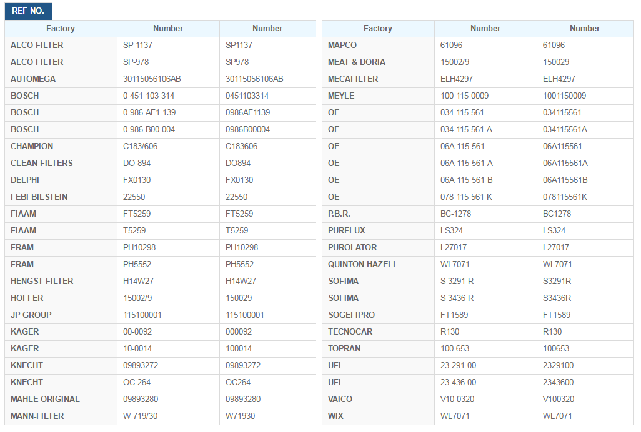Click HOFFER factory label
641x432 pixels.
point(27,298)
